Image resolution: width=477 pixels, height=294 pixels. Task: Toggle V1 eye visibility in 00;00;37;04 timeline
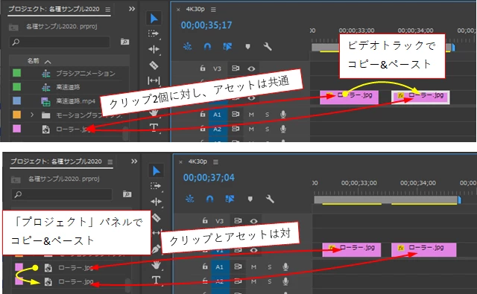253,250
